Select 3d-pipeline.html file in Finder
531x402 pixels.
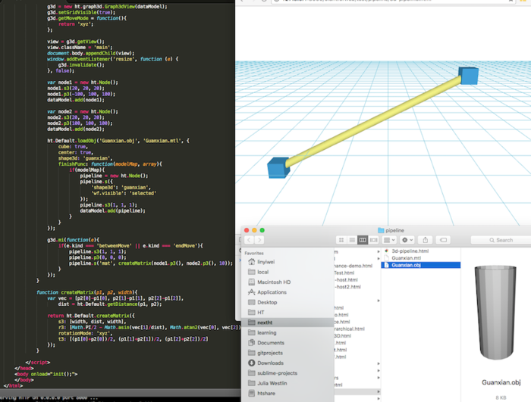pos(410,251)
